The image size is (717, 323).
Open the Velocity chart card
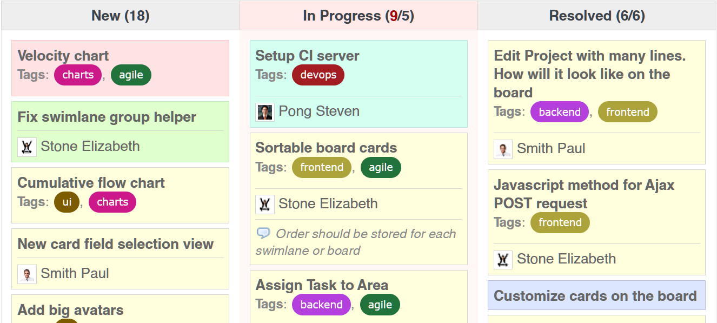point(63,56)
